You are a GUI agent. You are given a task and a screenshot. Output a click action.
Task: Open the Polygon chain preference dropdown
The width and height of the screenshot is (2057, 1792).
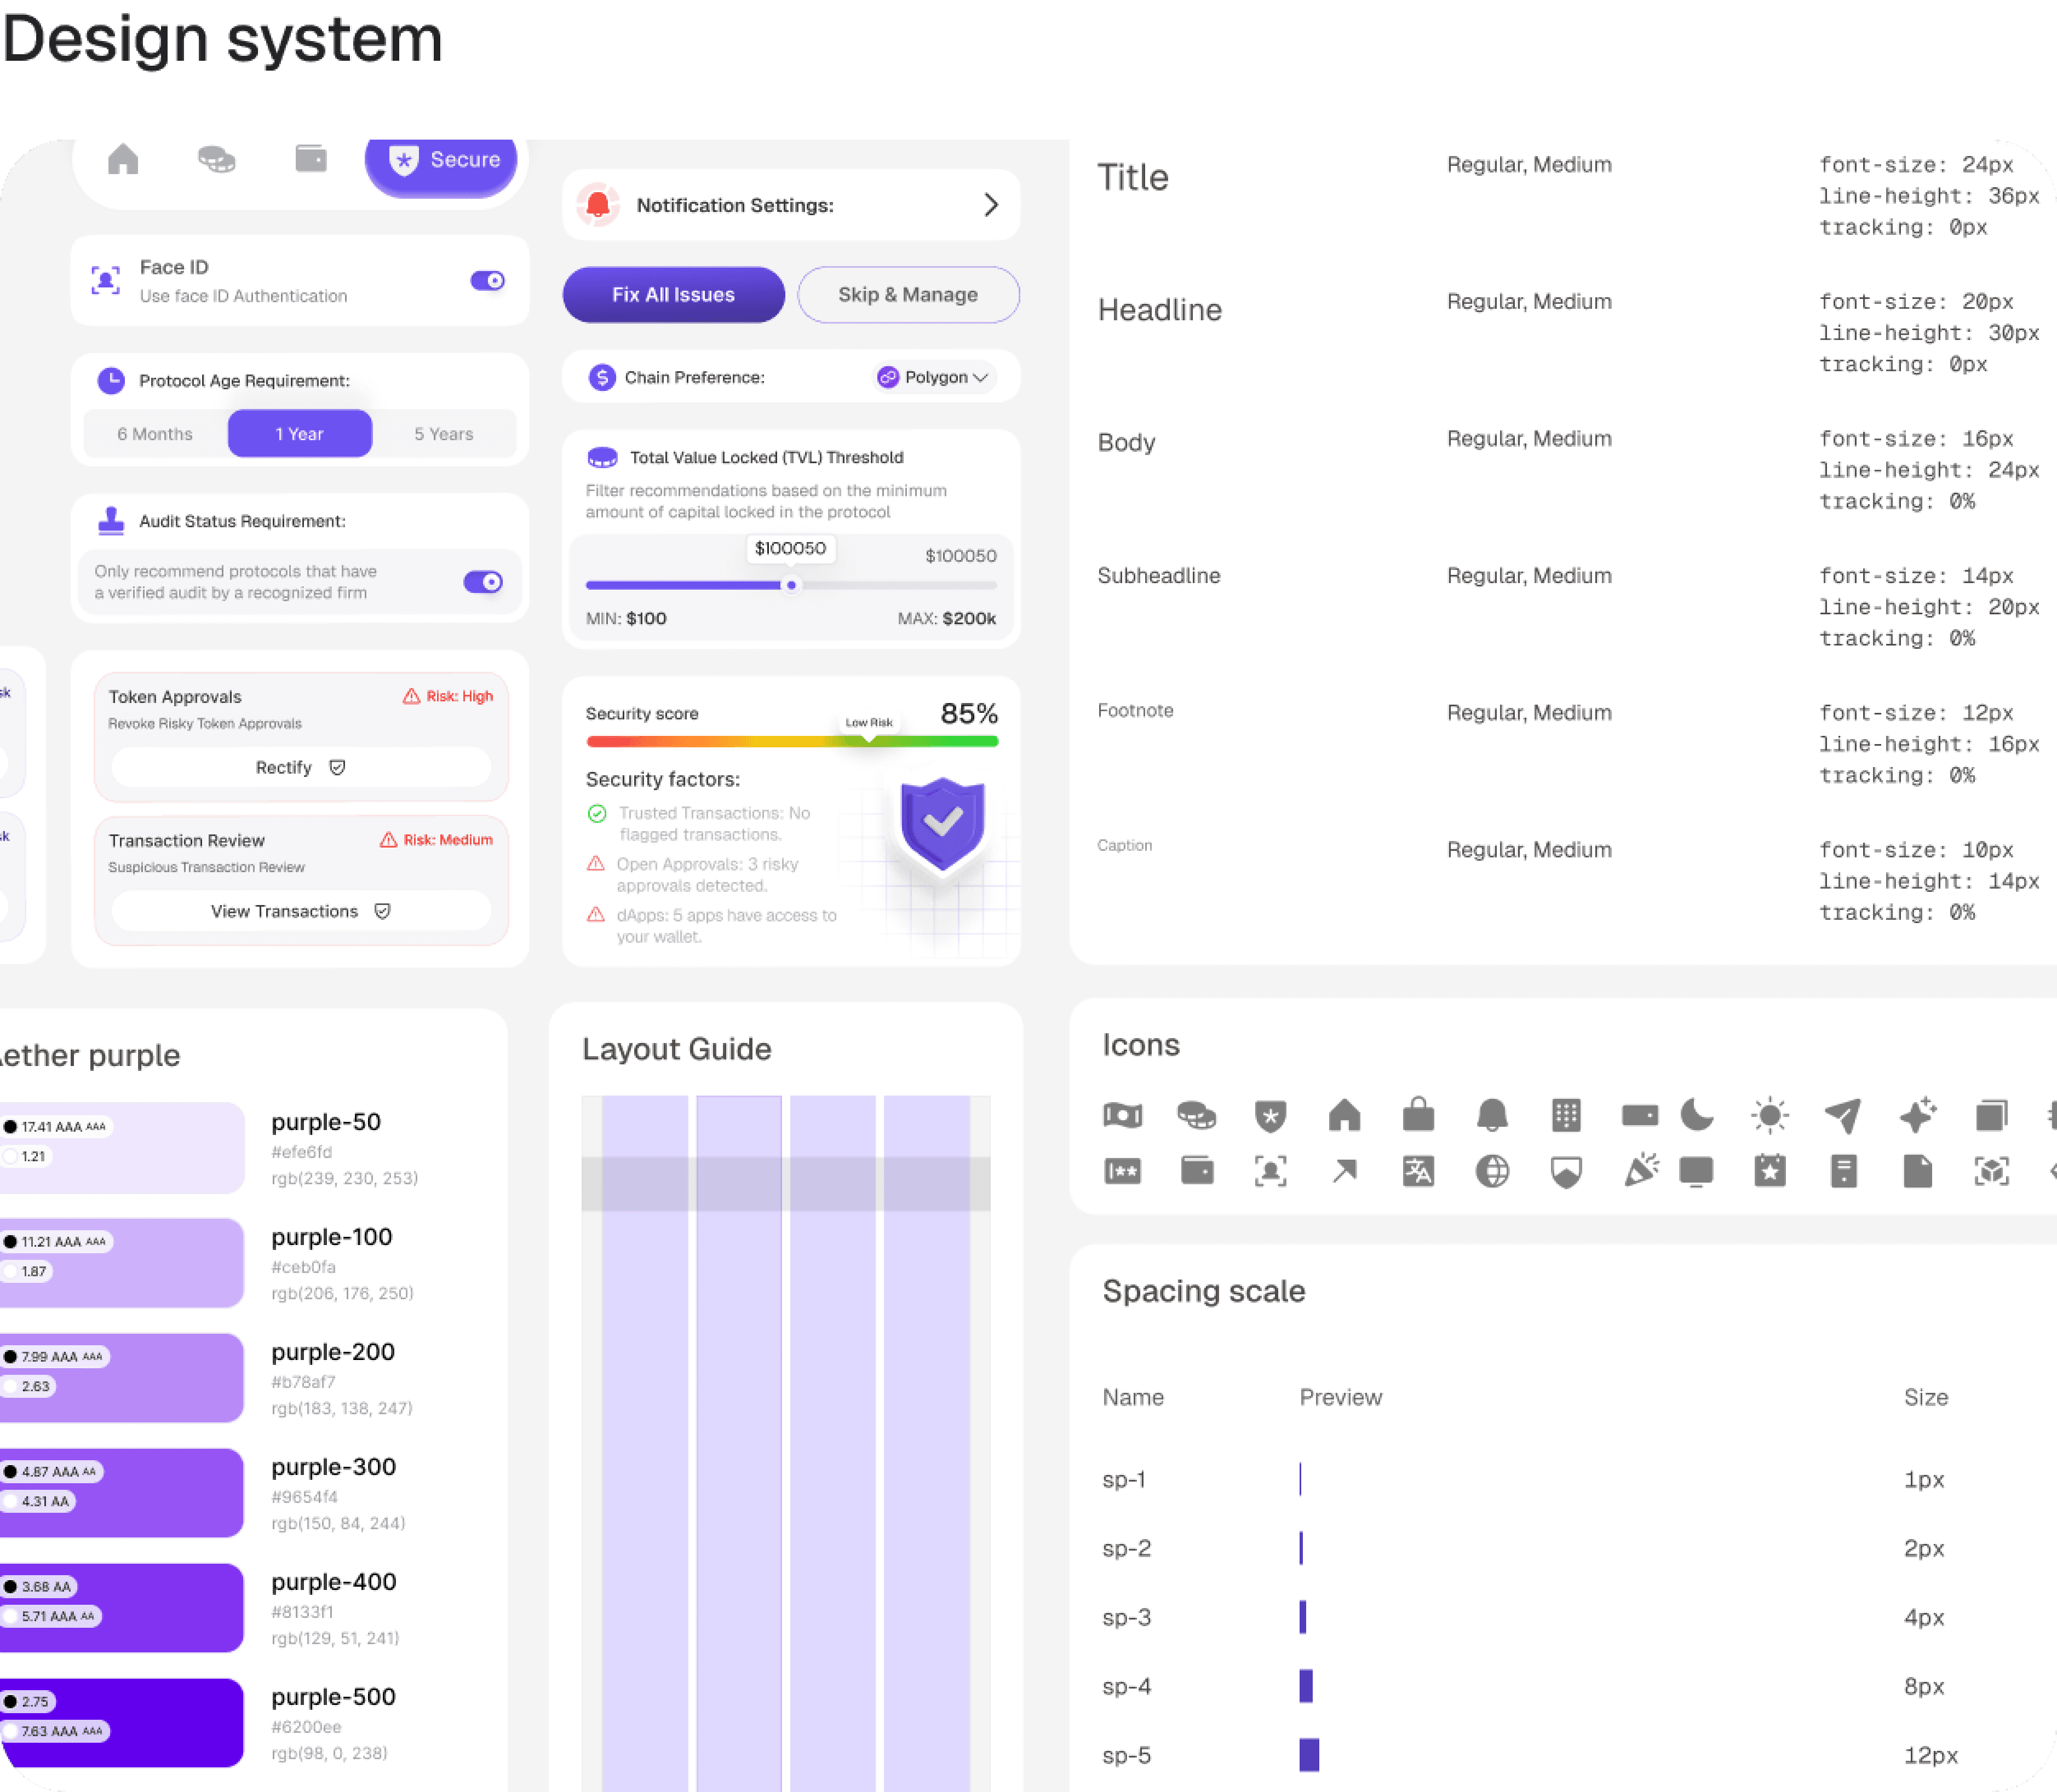tap(933, 377)
